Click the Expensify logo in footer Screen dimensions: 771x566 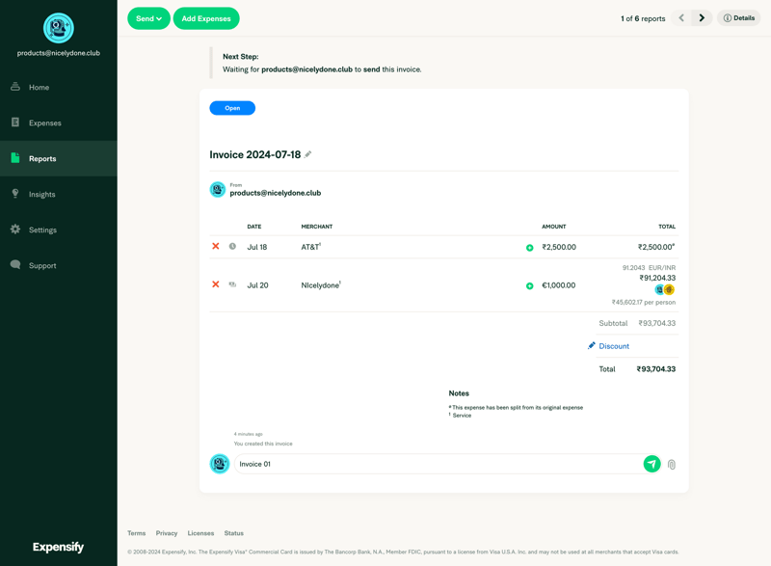58,547
